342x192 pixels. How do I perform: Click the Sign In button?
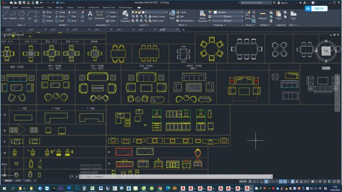[284, 2]
